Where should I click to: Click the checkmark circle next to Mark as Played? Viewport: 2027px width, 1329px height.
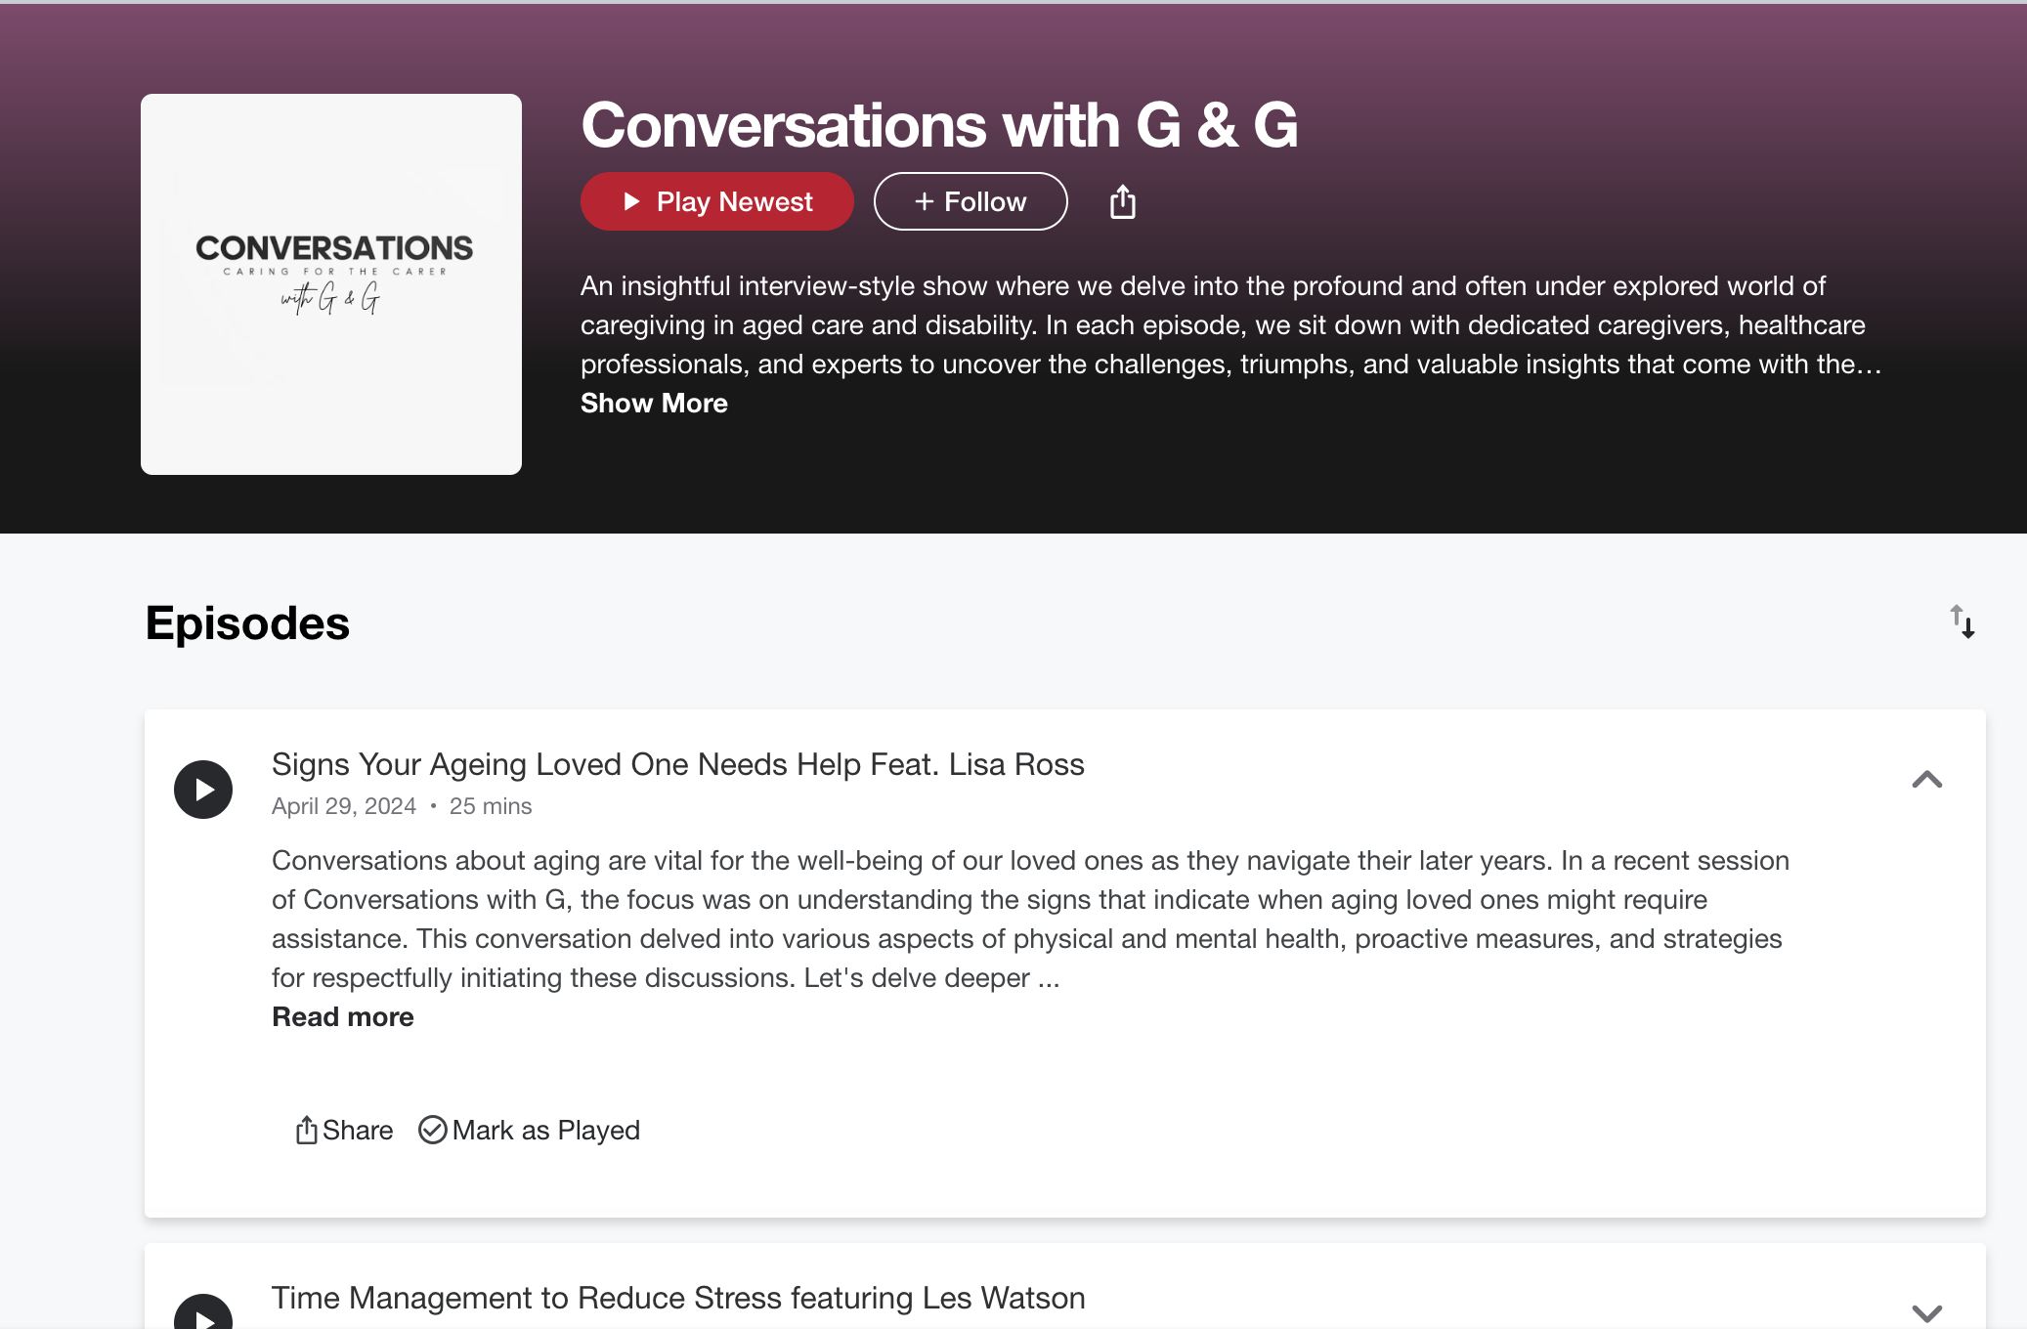tap(432, 1130)
